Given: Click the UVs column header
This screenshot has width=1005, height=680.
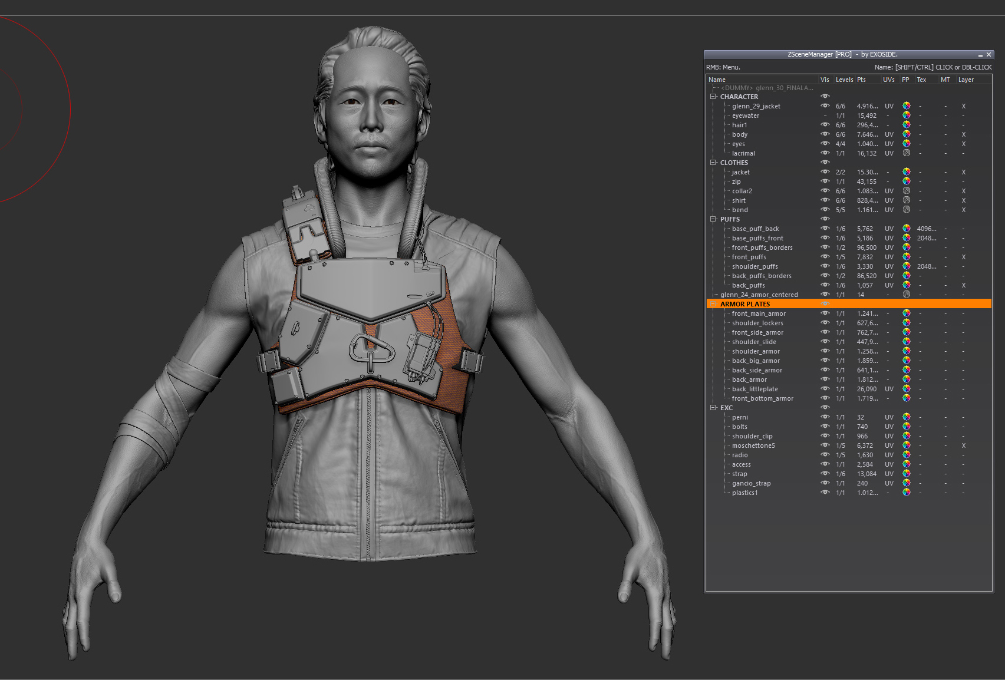Looking at the screenshot, I should coord(889,80).
